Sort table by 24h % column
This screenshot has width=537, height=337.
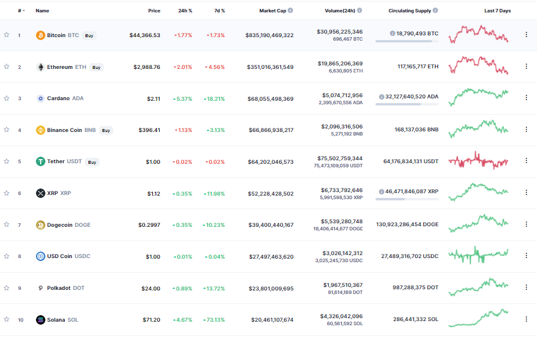click(185, 11)
